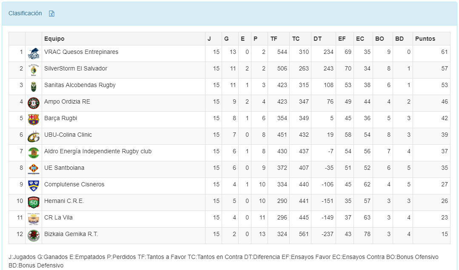The image size is (459, 270).
Task: Select the Equipo column header
Action: pyautogui.click(x=54, y=39)
